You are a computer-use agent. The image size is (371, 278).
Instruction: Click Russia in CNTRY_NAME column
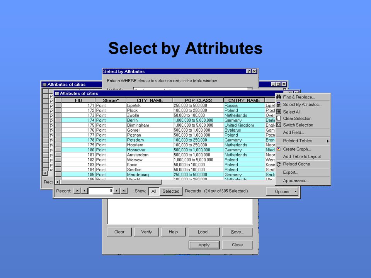244,105
